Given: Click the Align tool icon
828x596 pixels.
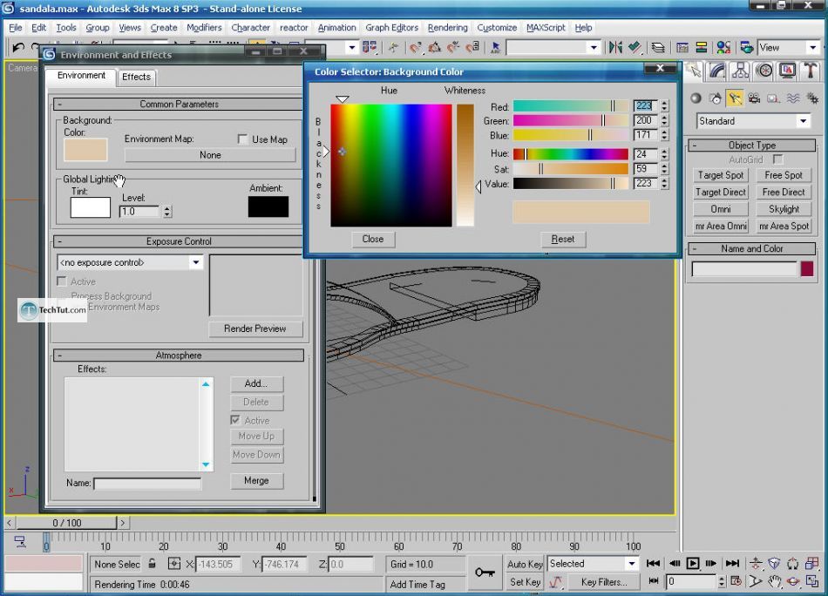Looking at the screenshot, I should [635, 48].
